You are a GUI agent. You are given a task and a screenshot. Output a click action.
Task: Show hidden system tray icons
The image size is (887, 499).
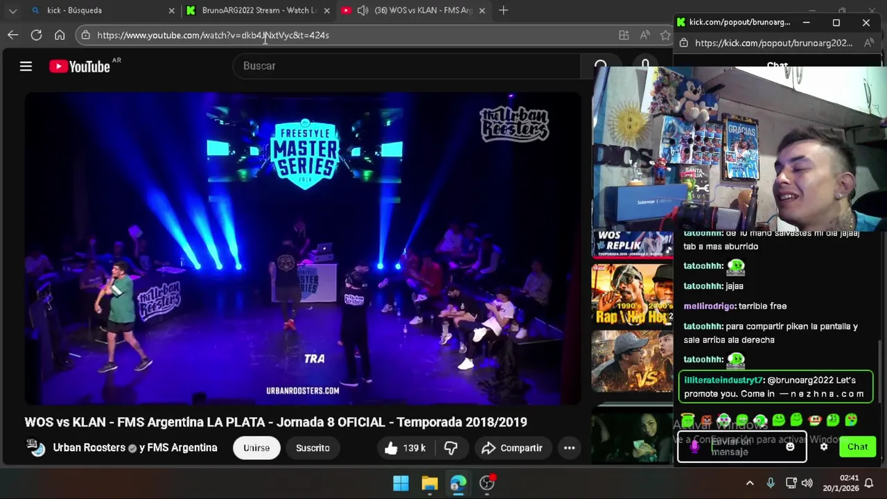click(x=750, y=483)
